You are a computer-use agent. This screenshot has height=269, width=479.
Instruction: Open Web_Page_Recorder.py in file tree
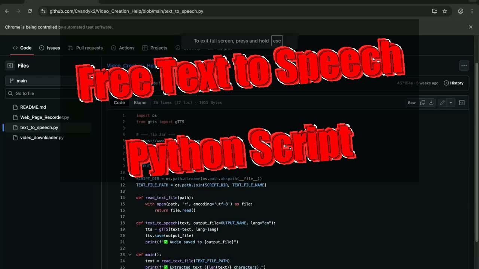click(45, 117)
